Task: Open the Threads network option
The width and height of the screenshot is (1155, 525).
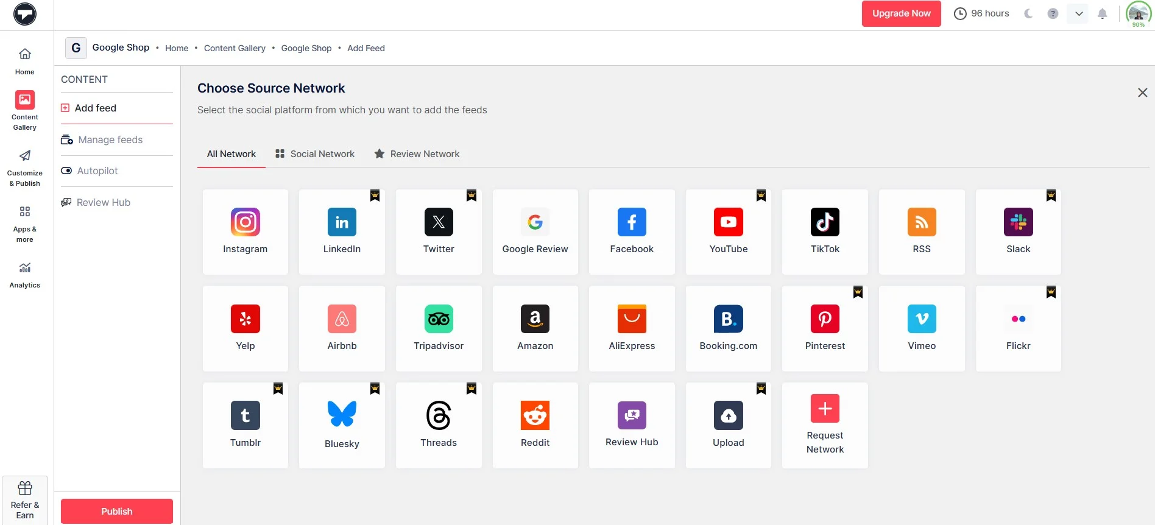Action: click(438, 425)
